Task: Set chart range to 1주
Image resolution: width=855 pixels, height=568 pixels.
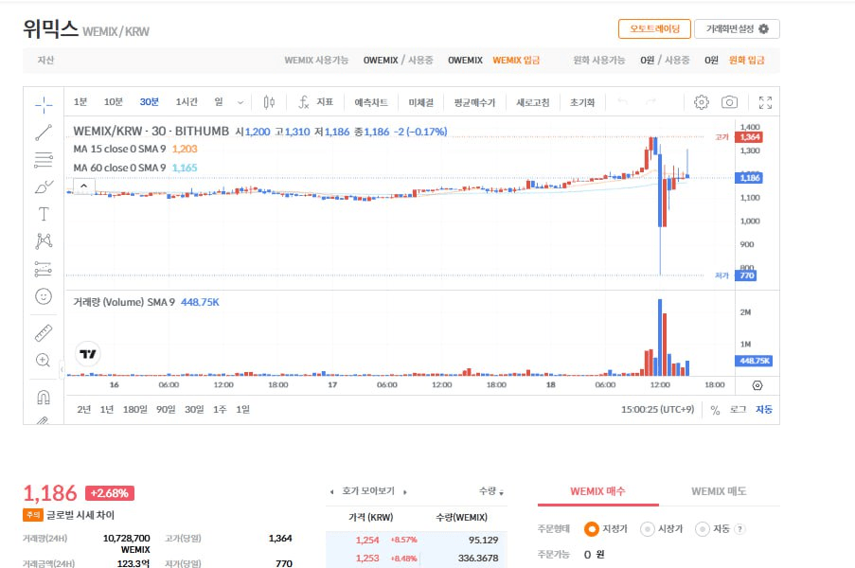Action: 220,409
